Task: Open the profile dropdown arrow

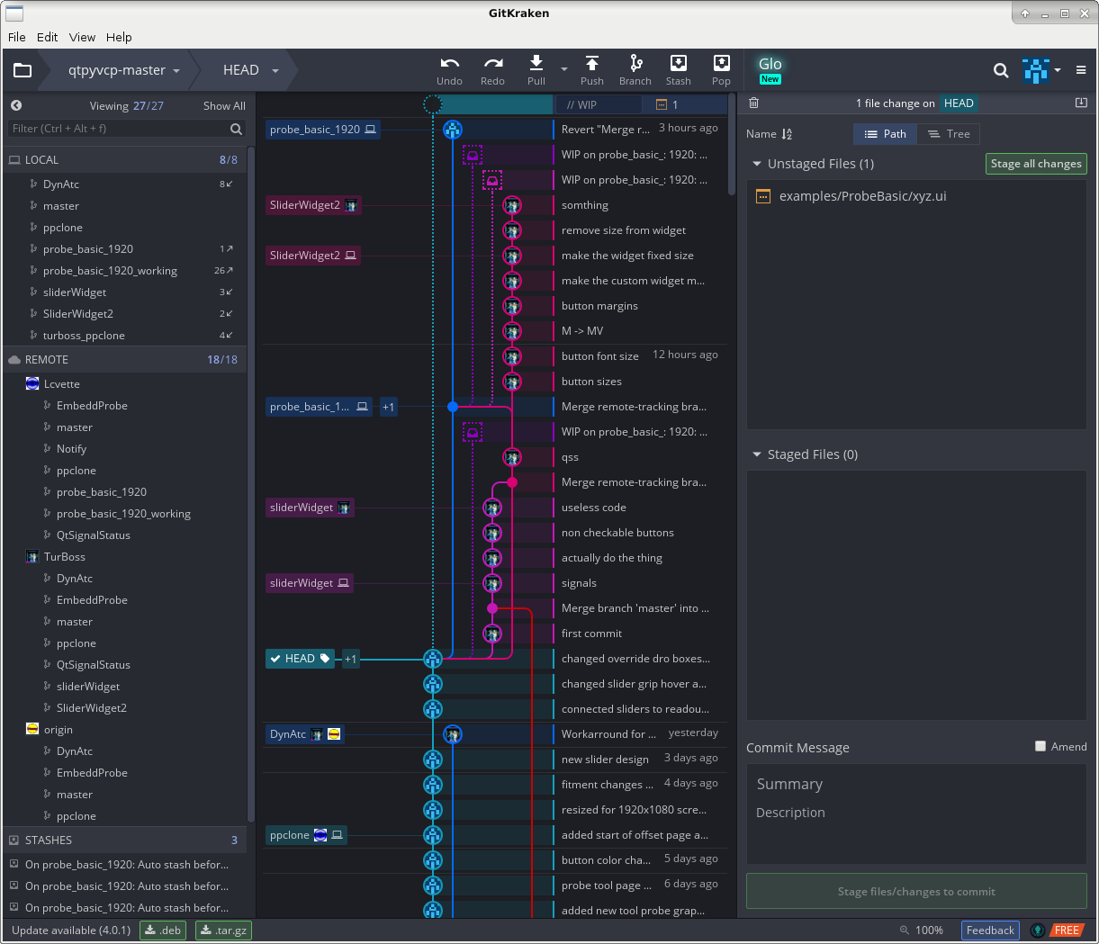Action: point(1058,70)
